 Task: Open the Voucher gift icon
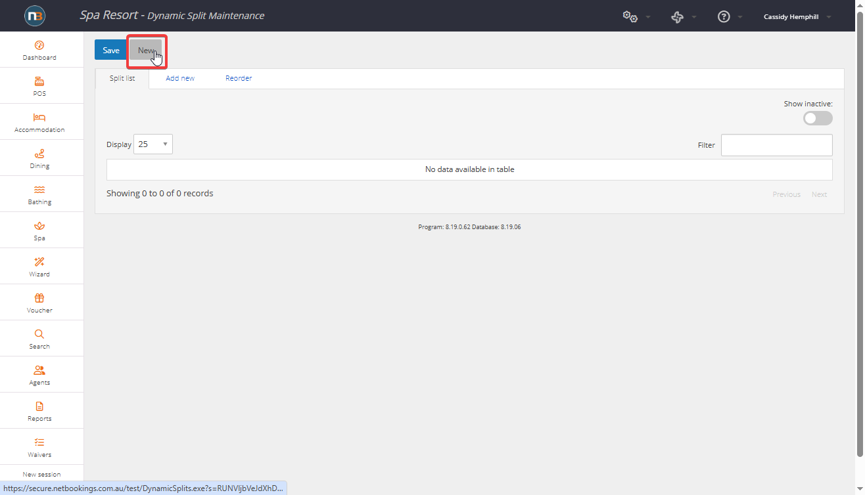pyautogui.click(x=39, y=298)
